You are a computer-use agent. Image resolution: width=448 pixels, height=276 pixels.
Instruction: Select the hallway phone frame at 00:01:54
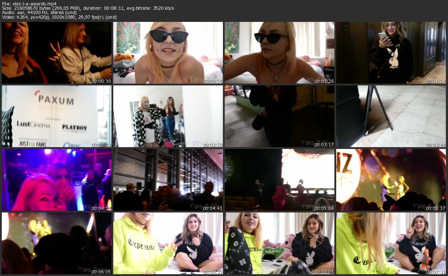[x=391, y=53]
